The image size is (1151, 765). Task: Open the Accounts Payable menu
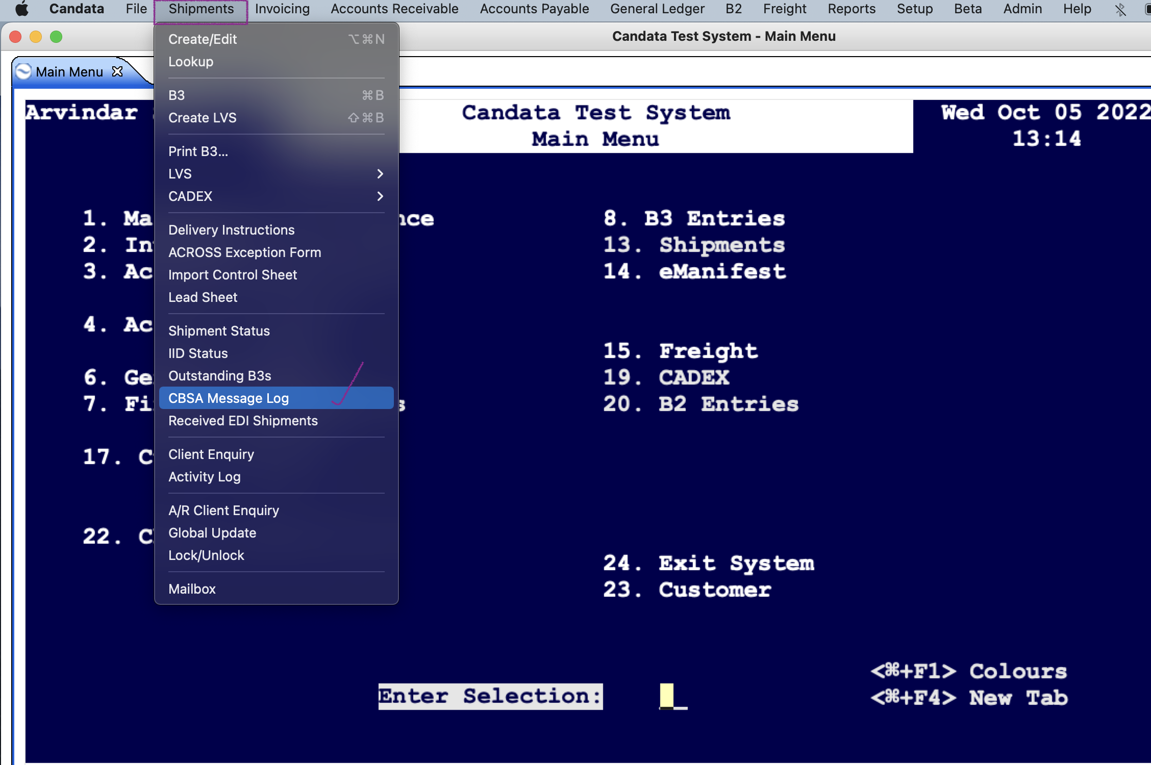pyautogui.click(x=534, y=9)
